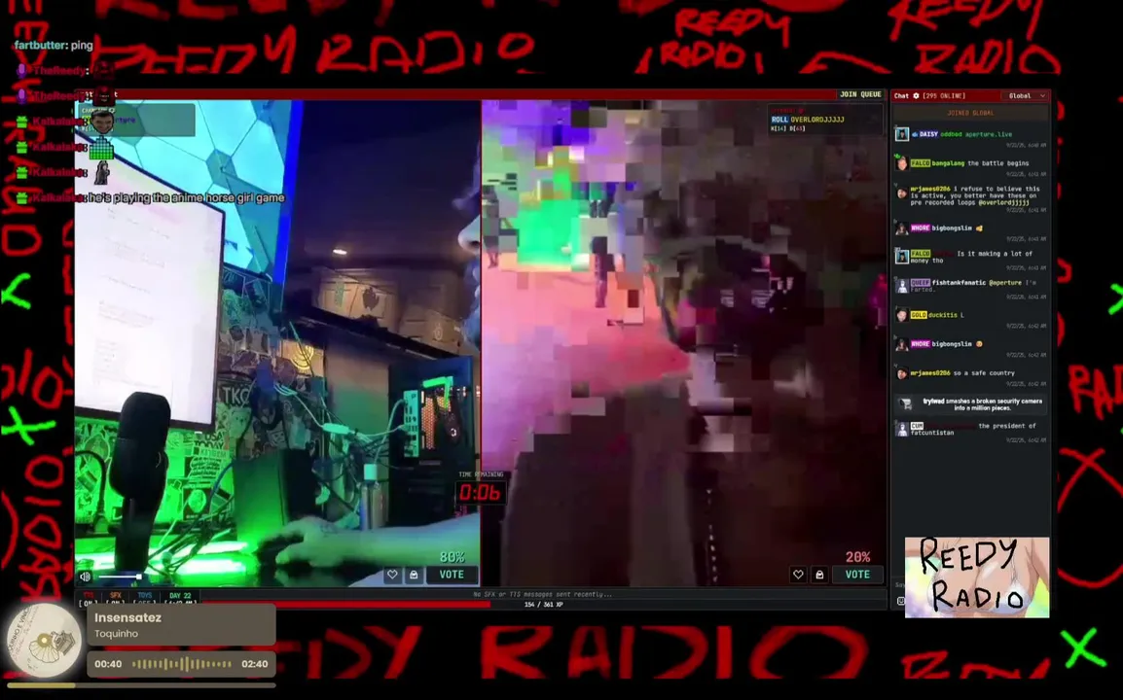The width and height of the screenshot is (1123, 700).
Task: Click the lock icon on the left stream
Action: (414, 575)
